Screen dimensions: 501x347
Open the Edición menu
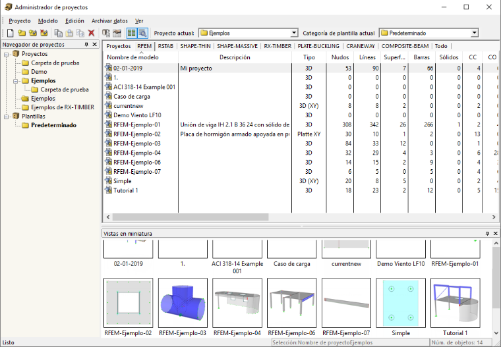click(74, 21)
